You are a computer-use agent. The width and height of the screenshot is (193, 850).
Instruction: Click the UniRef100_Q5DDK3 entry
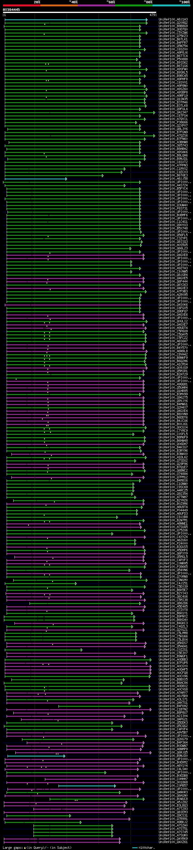173,722
